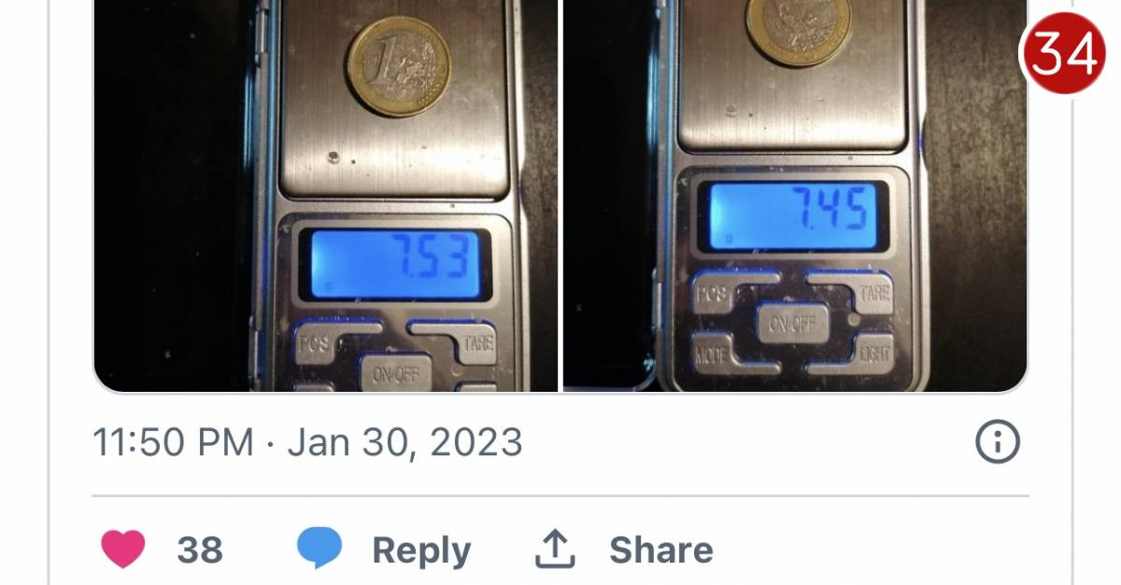Image resolution: width=1121 pixels, height=585 pixels.
Task: Click the 38 likes count
Action: tap(200, 550)
